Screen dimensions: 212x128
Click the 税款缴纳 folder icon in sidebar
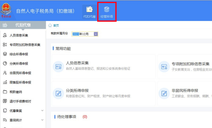5,92
